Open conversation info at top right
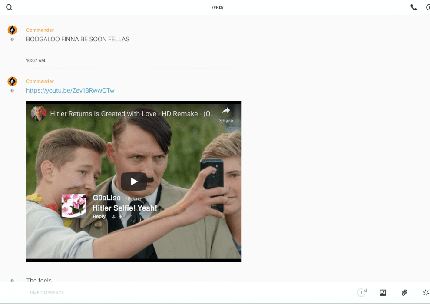The image size is (430, 304). coord(427,7)
